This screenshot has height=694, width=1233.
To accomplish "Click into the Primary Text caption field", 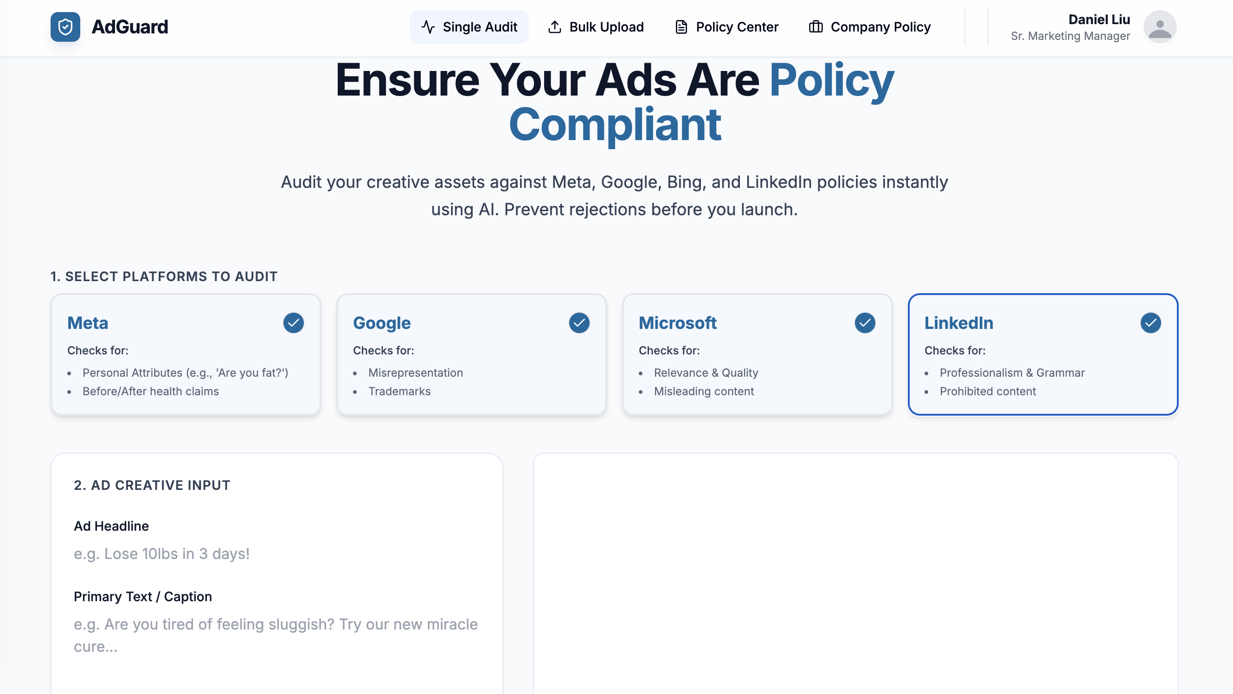I will 276,635.
